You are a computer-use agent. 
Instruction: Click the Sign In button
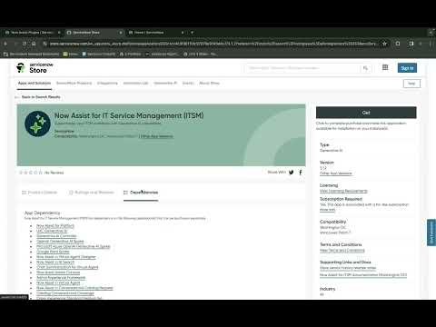pyautogui.click(x=407, y=68)
